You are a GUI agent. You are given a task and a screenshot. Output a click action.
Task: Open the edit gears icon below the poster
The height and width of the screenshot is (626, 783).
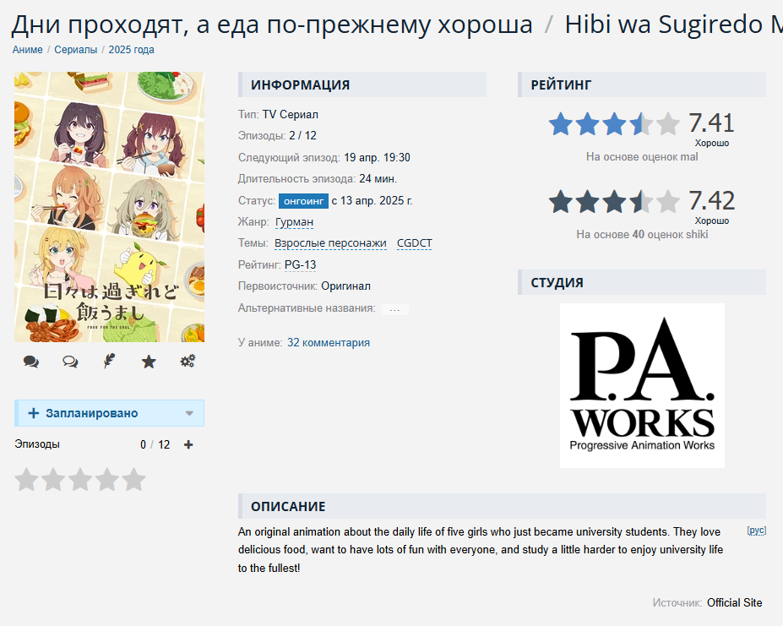tap(188, 362)
